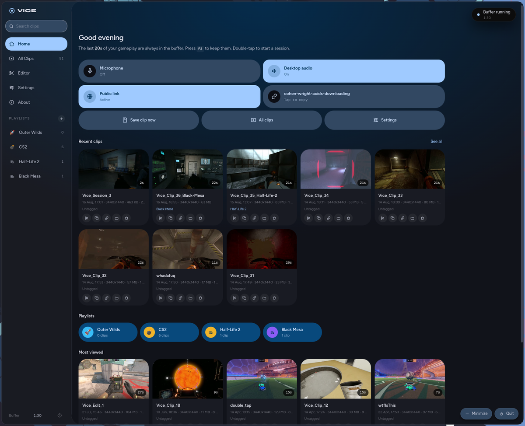This screenshot has height=426, width=525.
Task: Open double_tap clip thumbnail
Action: [262, 379]
